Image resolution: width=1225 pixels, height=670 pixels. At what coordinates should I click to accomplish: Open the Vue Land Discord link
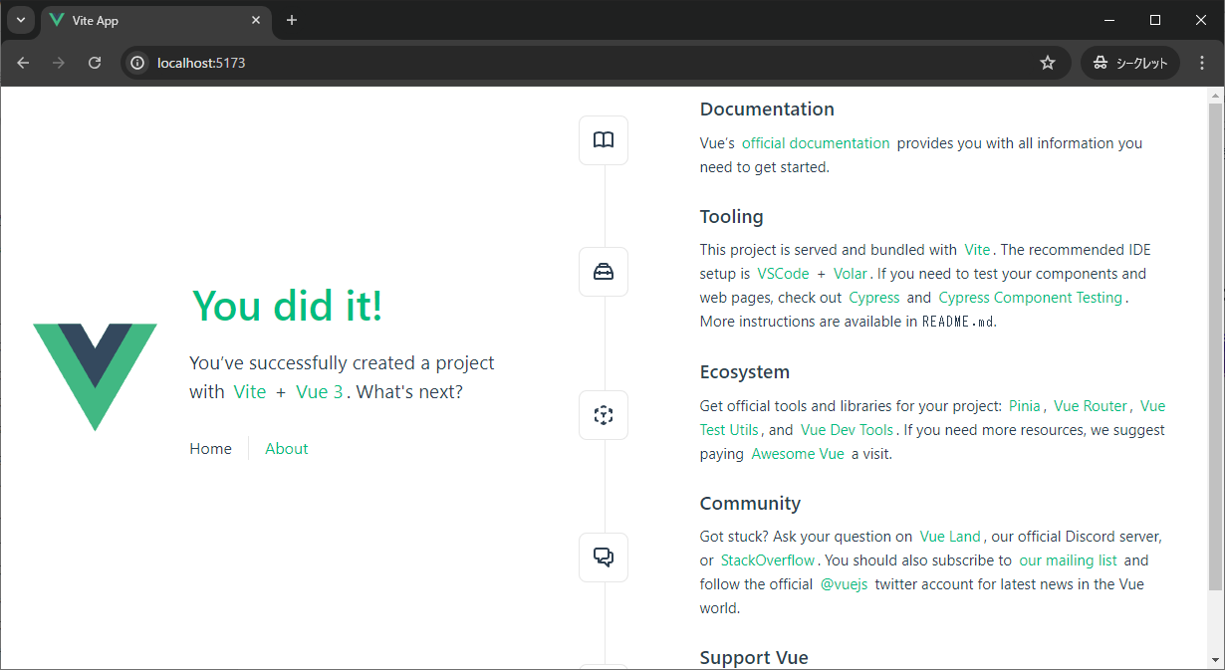click(x=950, y=537)
